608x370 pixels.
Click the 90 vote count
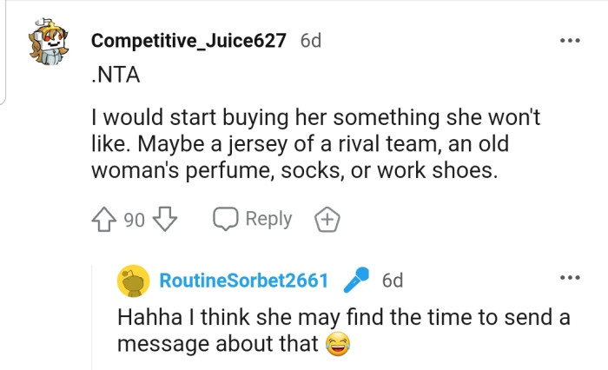click(x=134, y=221)
